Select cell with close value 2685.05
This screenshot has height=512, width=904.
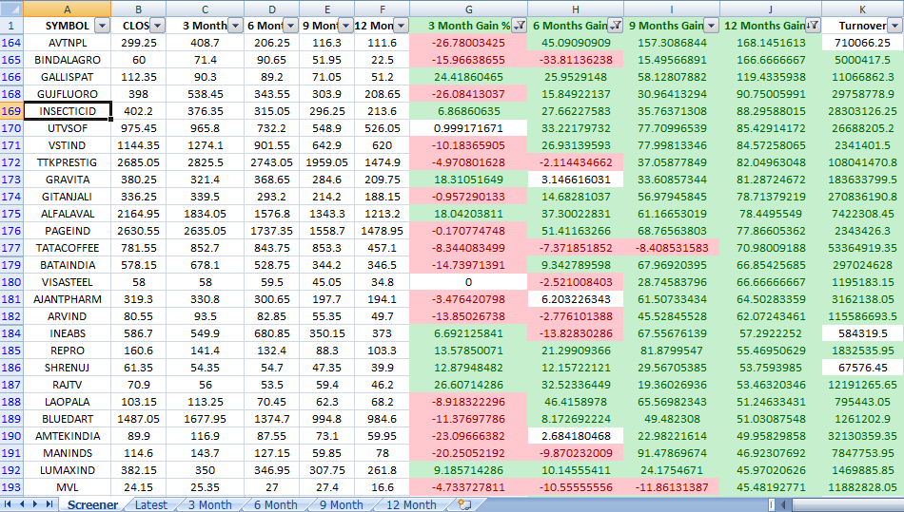tap(138, 162)
